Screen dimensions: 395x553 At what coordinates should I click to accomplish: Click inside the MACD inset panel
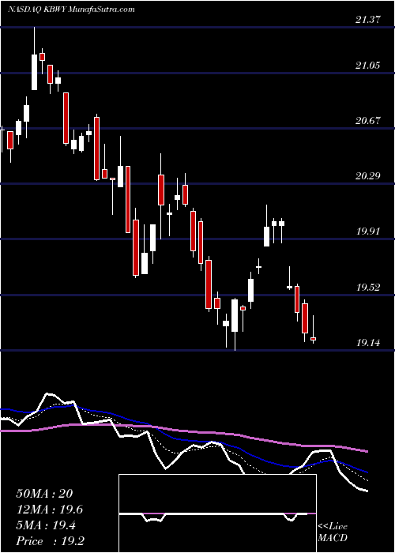(x=217, y=513)
